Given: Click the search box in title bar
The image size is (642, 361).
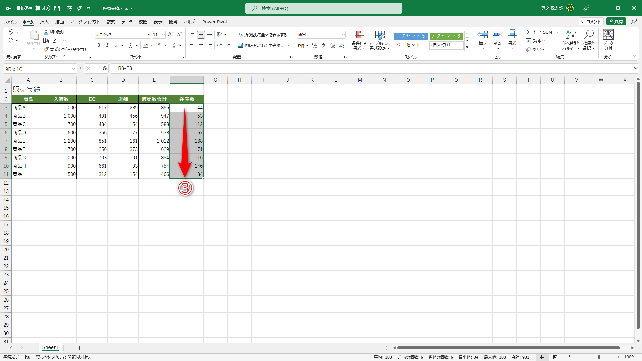Looking at the screenshot, I should tap(323, 8).
